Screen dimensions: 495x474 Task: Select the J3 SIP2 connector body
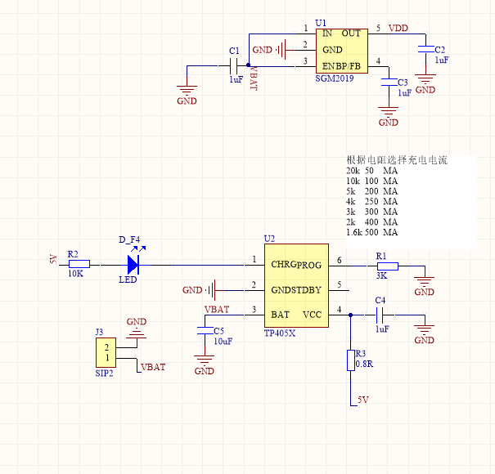pos(106,352)
